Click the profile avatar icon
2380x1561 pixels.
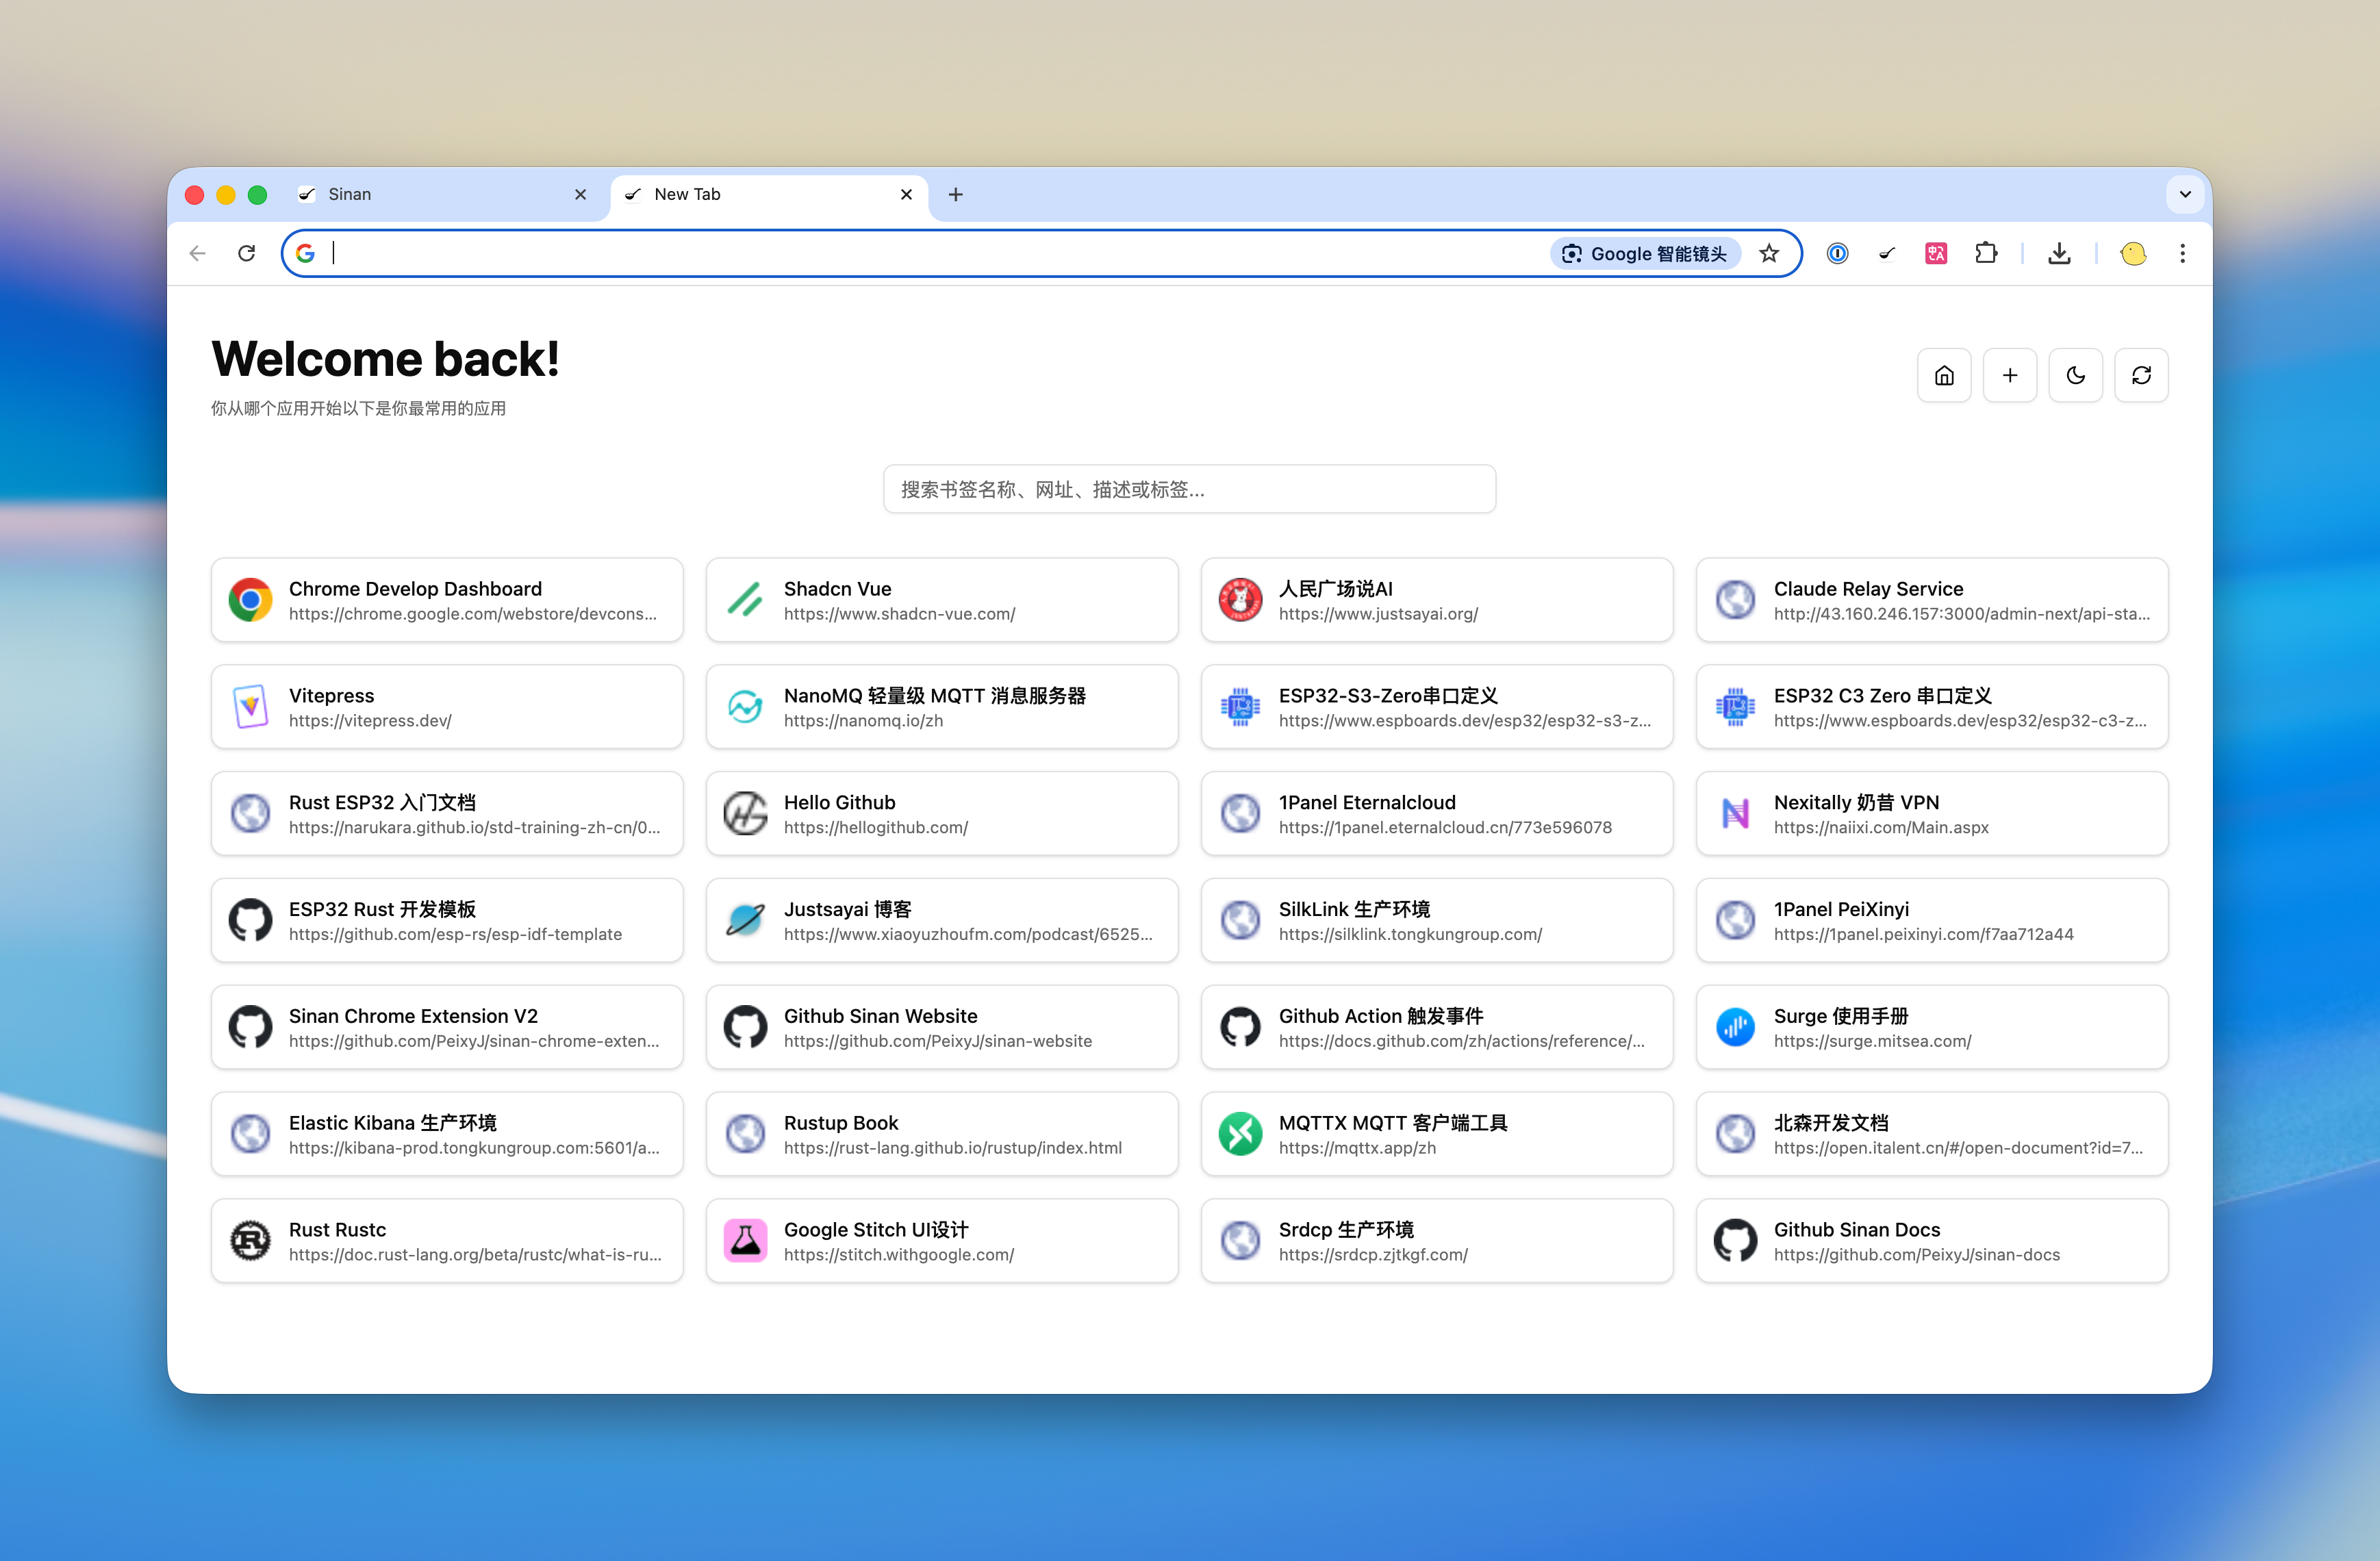coord(2133,253)
